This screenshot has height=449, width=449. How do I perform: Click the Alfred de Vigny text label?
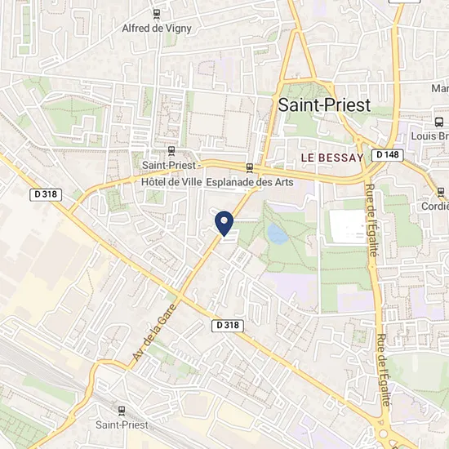(x=157, y=29)
